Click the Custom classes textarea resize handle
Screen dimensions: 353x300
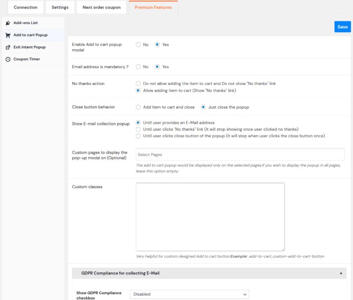[283, 249]
